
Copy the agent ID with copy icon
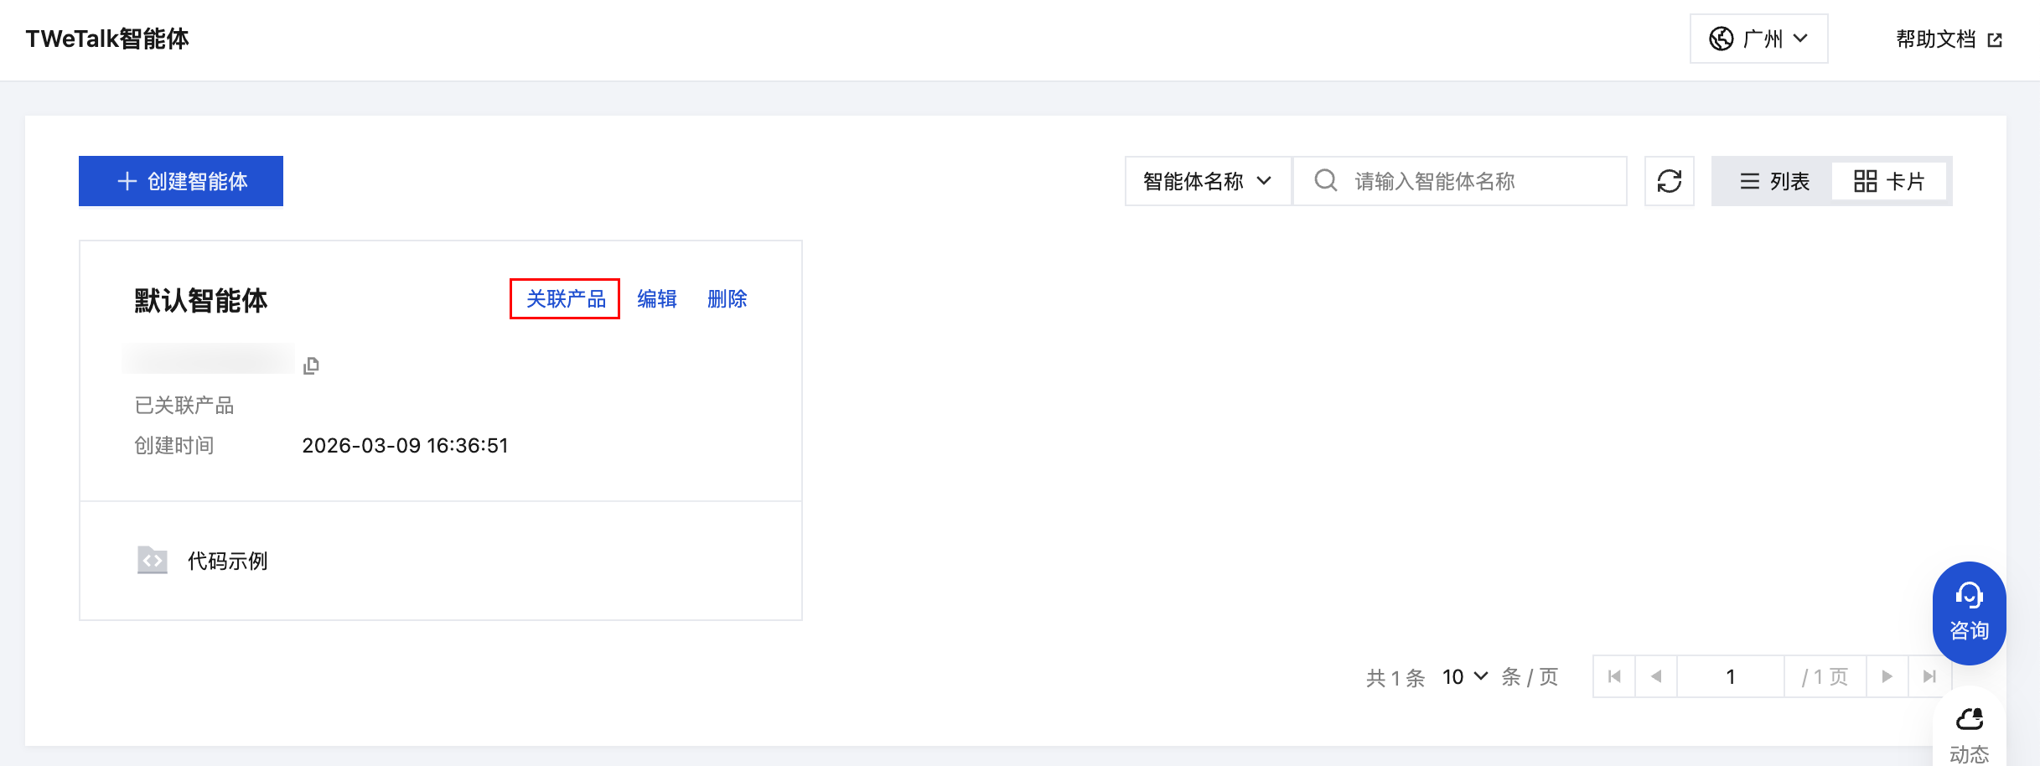311,365
